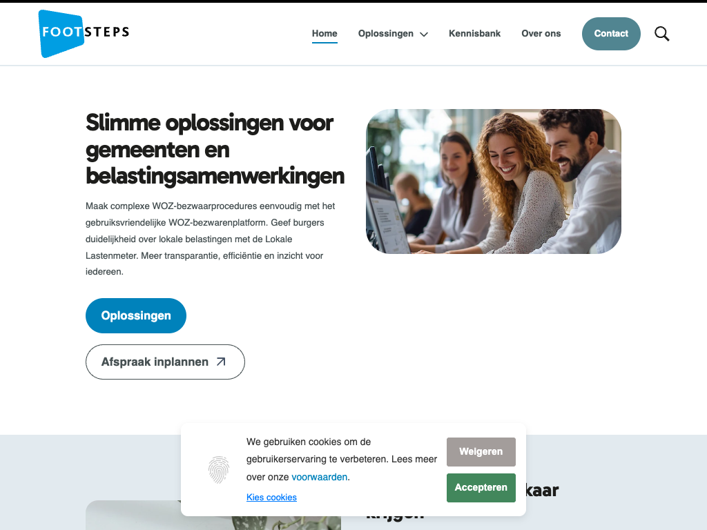Click the hero photo of colleagues

pos(493,181)
